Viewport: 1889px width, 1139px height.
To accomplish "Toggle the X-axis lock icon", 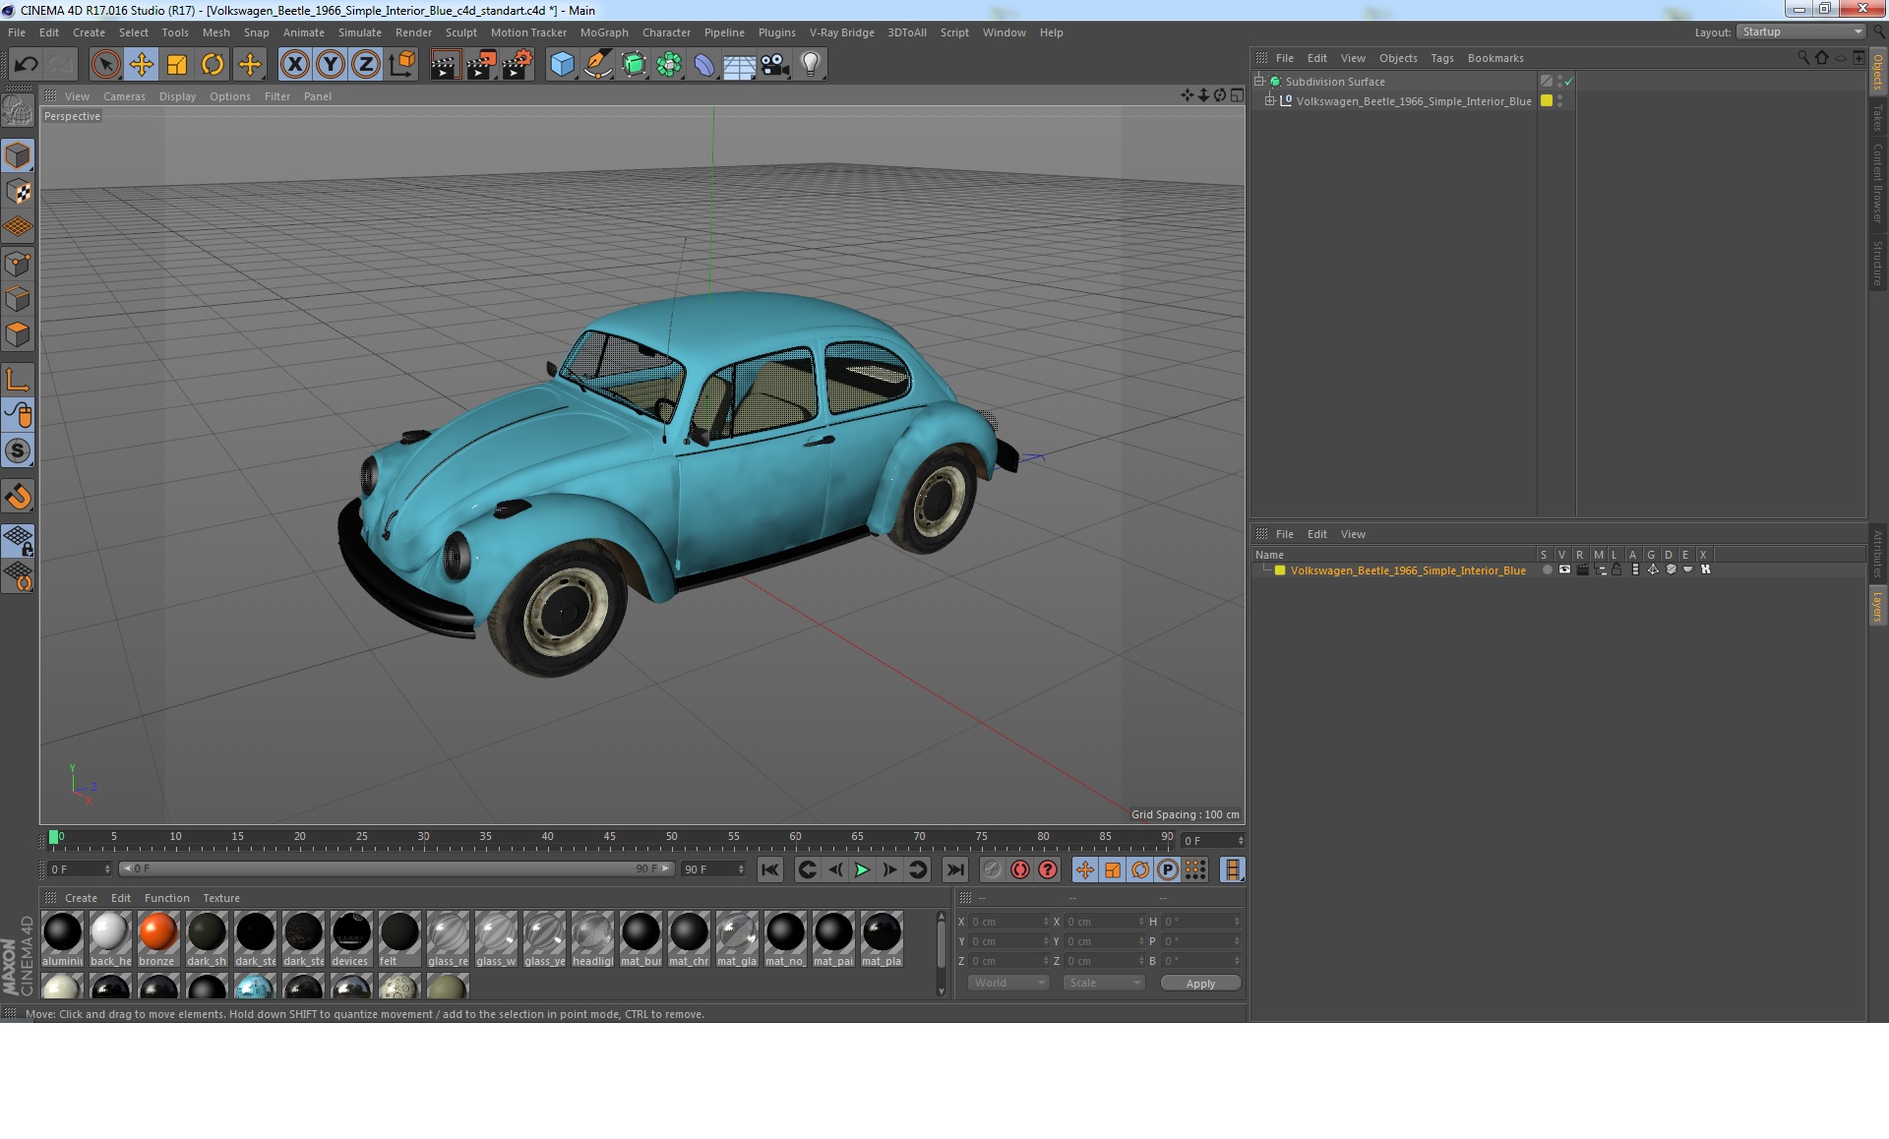I will tap(294, 65).
